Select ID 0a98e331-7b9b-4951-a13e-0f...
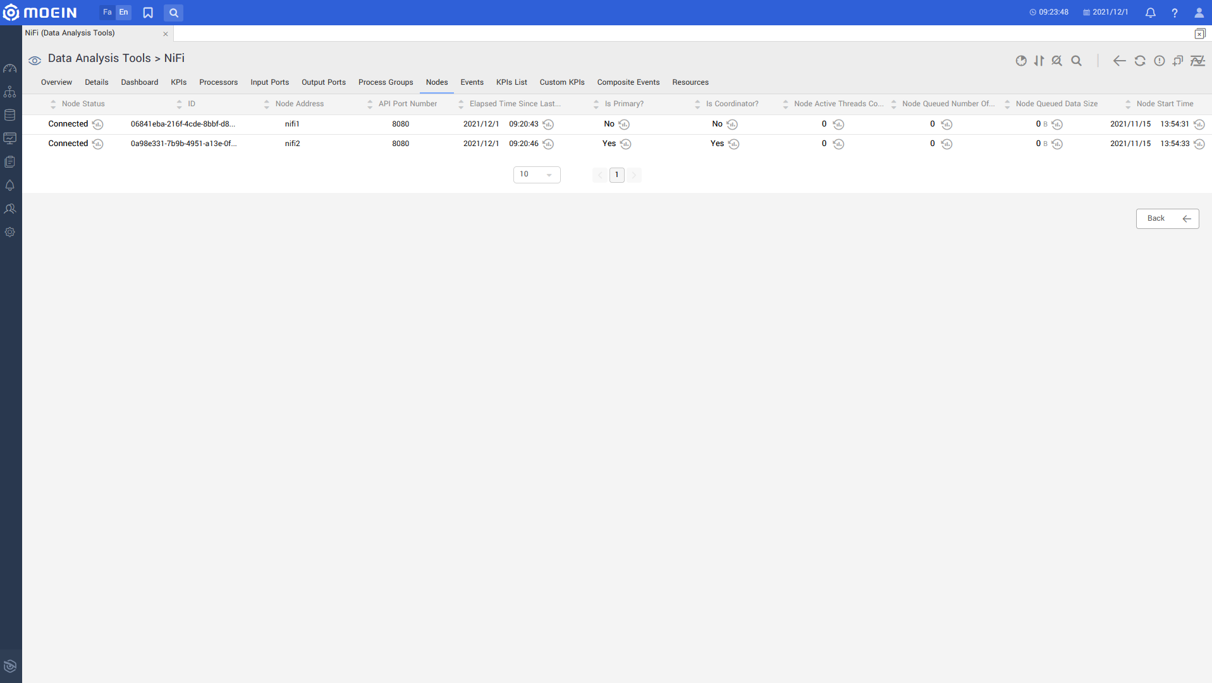1212x683 pixels. [183, 144]
